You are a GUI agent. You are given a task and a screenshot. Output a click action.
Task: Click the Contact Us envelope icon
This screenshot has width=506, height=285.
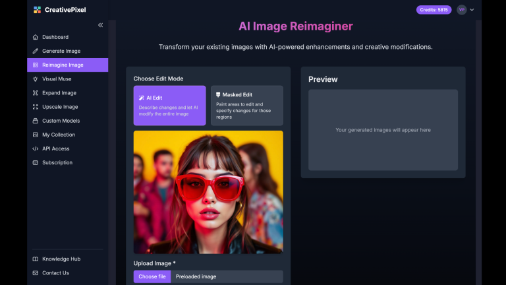coord(36,273)
